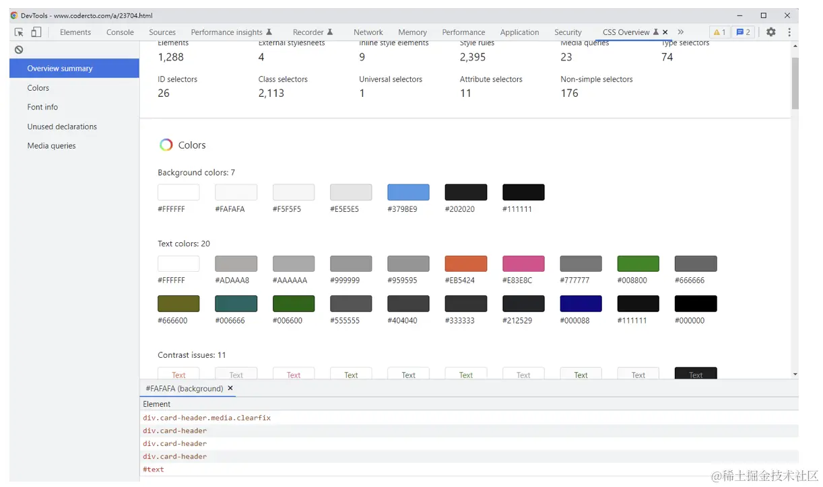Click the dark contrast issue Text sample

(x=696, y=373)
